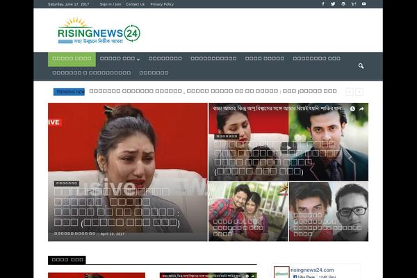Image resolution: width=417 pixels, height=278 pixels.
Task: Click the video Watch Later clock icon
Action: (352, 109)
